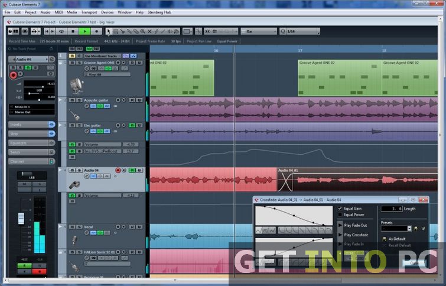Click the green Play button
The image size is (446, 286).
tap(84, 31)
